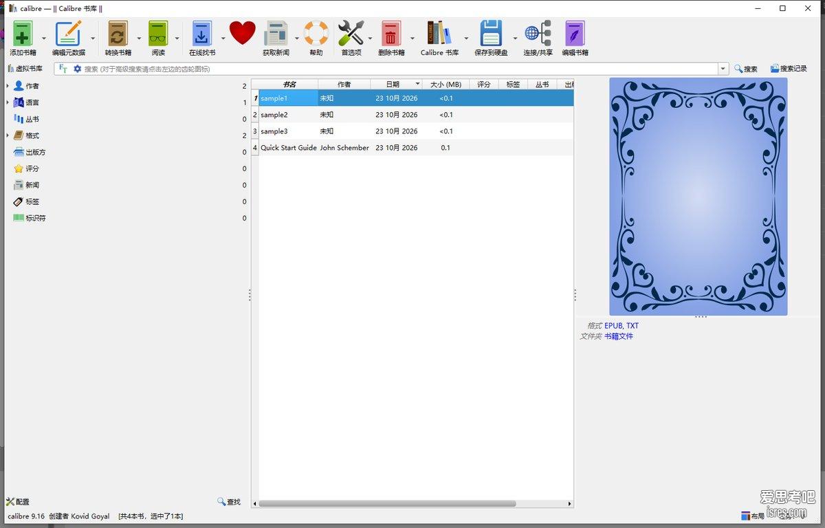Open the 编辑元数据 metadata editor icon
The height and width of the screenshot is (528, 825).
[68, 34]
